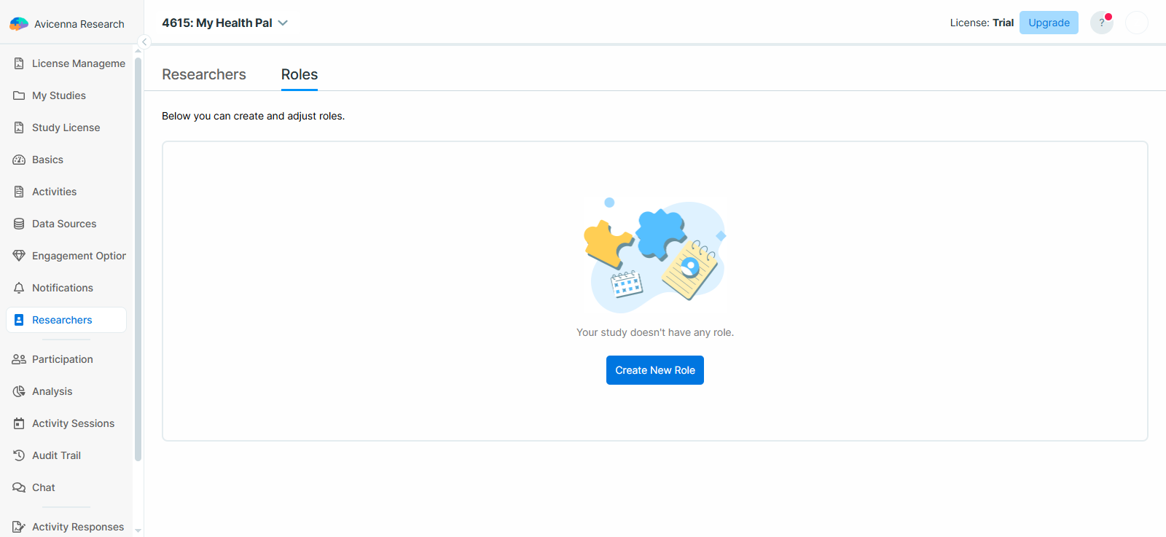This screenshot has width=1166, height=537.
Task: Click the user profile avatar circle
Action: (x=1136, y=23)
